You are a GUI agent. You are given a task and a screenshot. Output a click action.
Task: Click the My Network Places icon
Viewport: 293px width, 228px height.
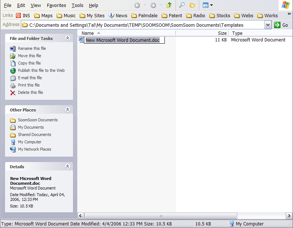coord(13,149)
